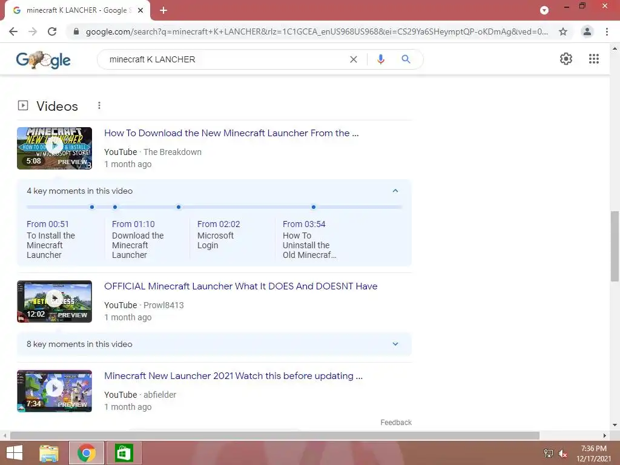The image size is (620, 465).
Task: Open the Chrome profile avatar menu
Action: (x=587, y=31)
